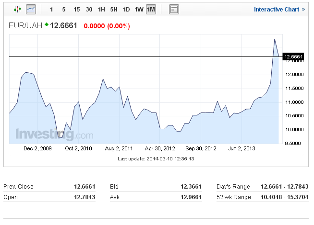Open the technical chart table icon
The width and height of the screenshot is (314, 225).
(174, 10)
